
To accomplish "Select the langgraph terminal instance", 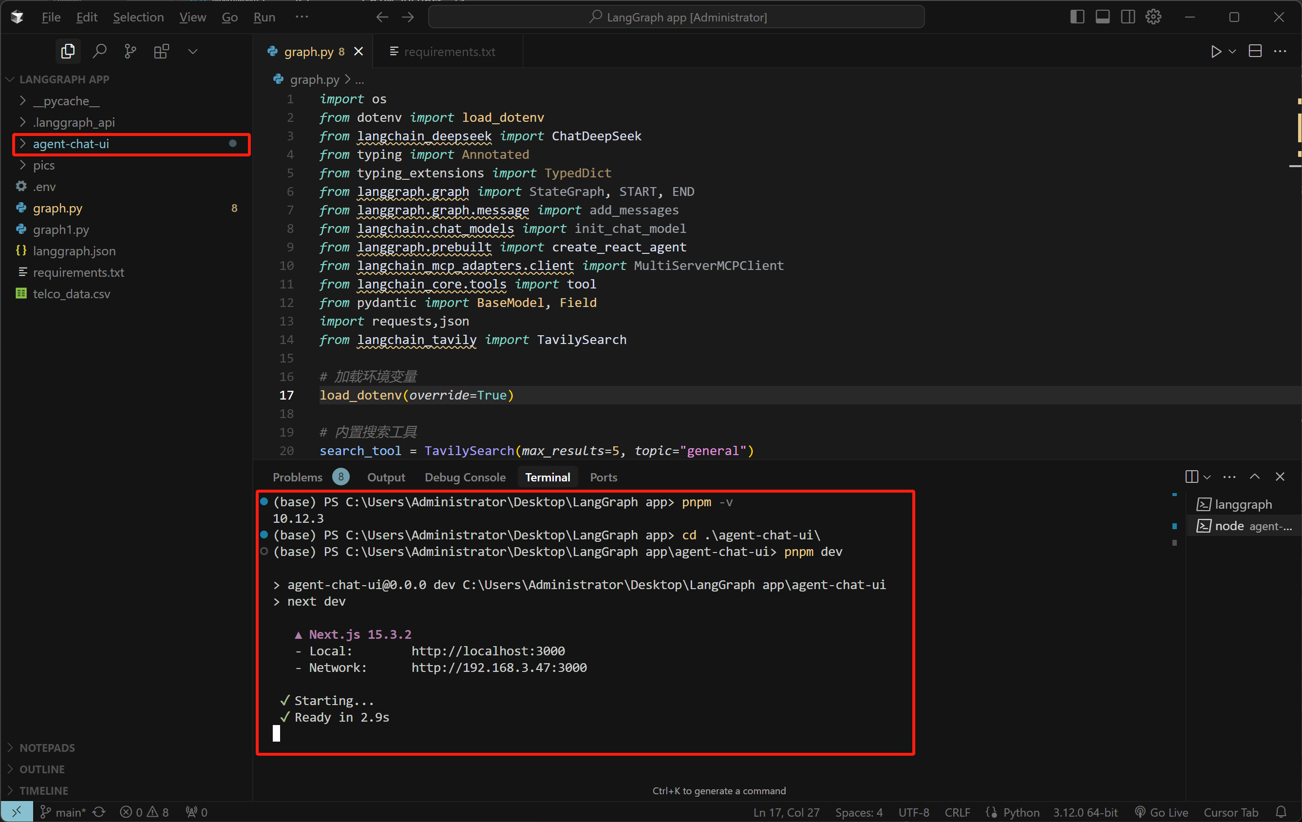I will [1243, 505].
